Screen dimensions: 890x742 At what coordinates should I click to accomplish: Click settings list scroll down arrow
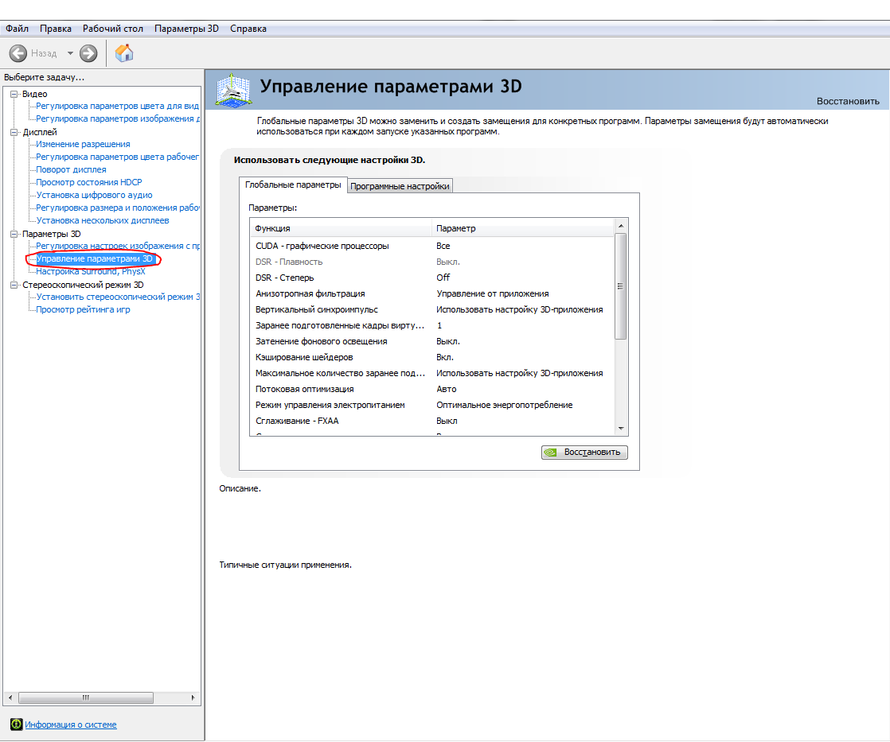pos(621,429)
